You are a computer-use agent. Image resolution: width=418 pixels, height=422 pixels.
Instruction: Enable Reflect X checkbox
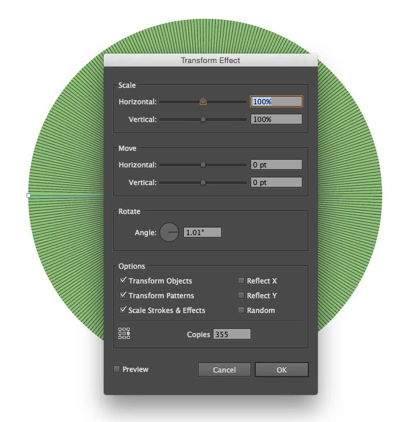pyautogui.click(x=241, y=281)
